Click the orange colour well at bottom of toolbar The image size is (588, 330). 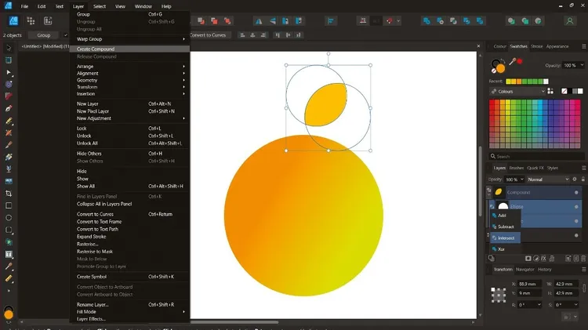click(9, 314)
